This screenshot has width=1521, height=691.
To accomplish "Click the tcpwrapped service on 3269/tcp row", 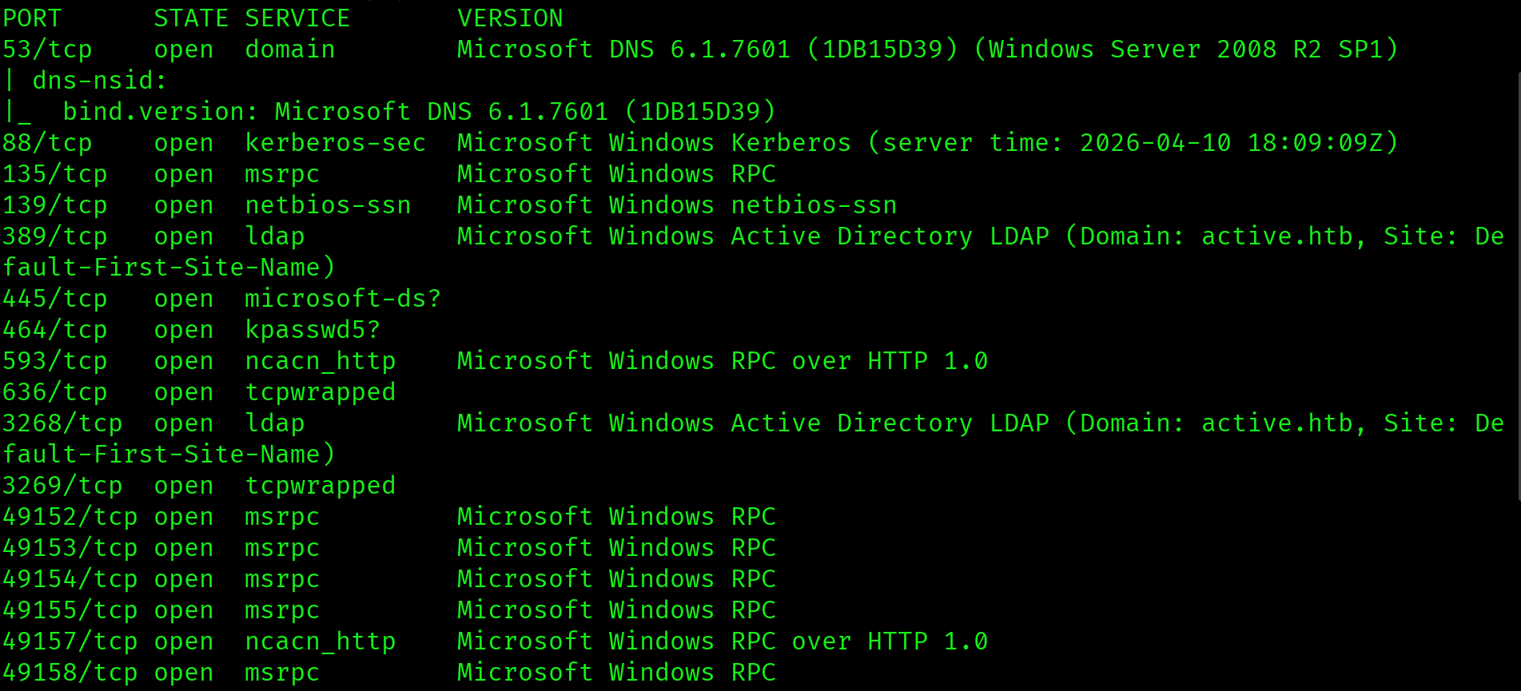I will pyautogui.click(x=320, y=486).
